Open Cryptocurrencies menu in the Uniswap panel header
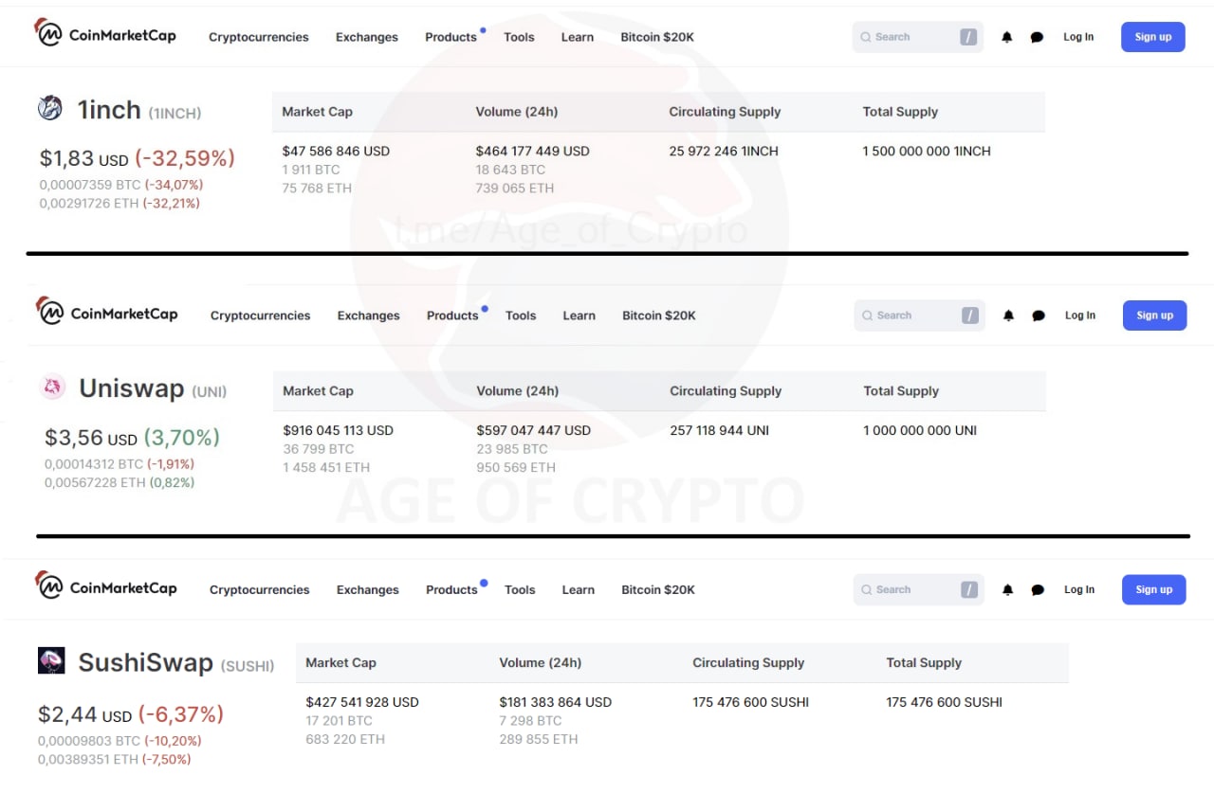Viewport: 1214px width, 811px height. [x=261, y=315]
